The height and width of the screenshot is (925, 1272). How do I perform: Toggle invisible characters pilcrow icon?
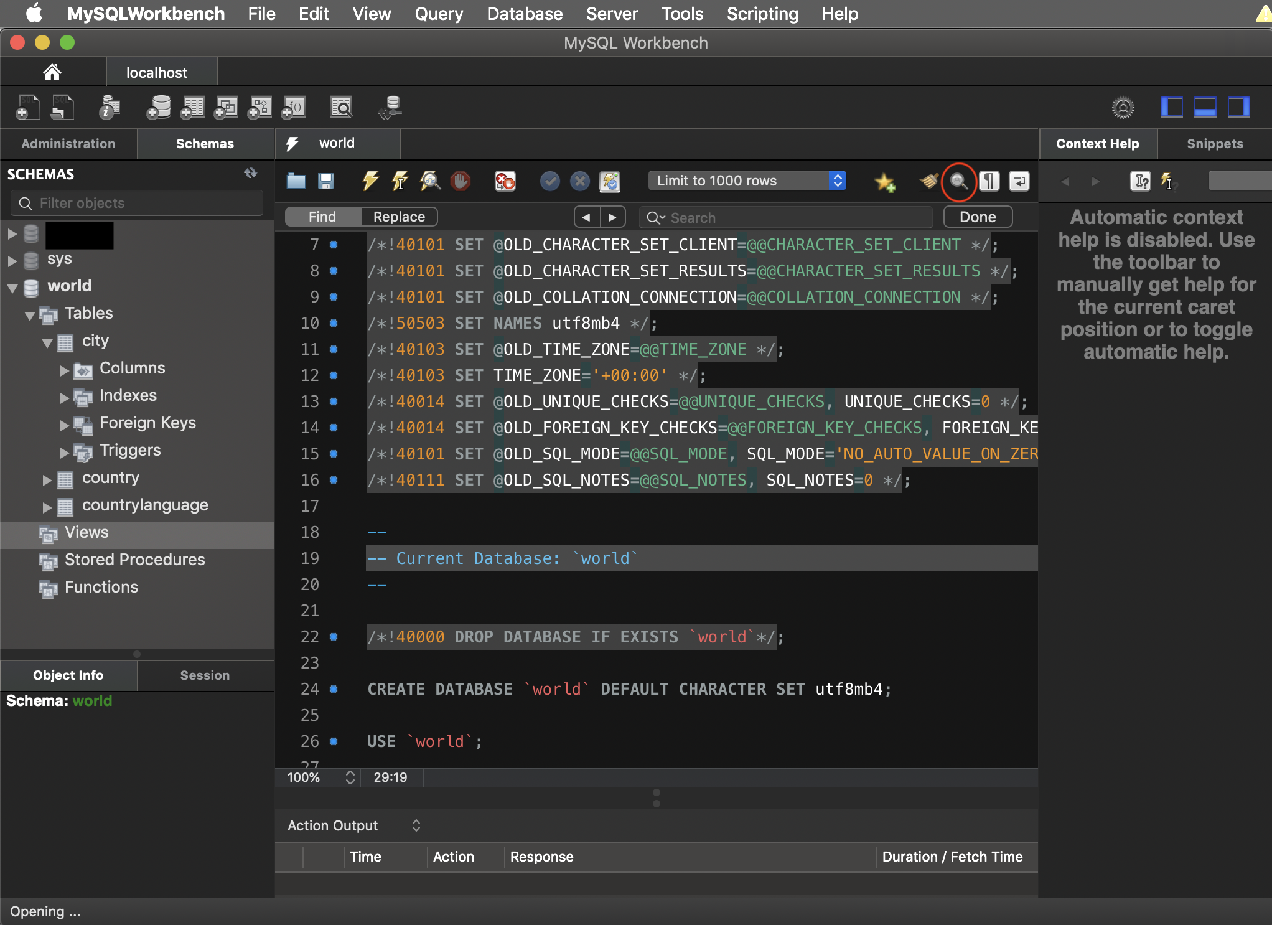point(989,181)
